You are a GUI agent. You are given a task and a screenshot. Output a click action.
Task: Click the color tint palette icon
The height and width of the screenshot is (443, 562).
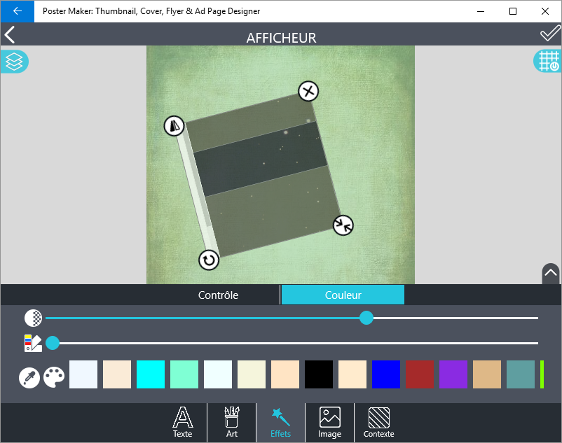tap(33, 343)
